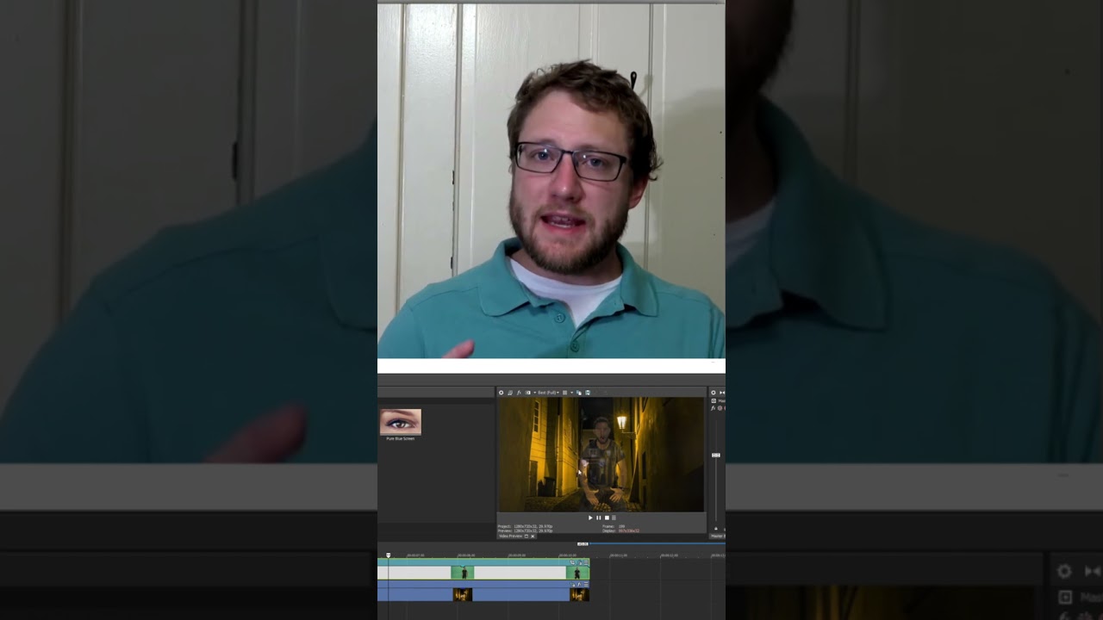Open the Master FX icon
The width and height of the screenshot is (1103, 620).
click(x=713, y=408)
